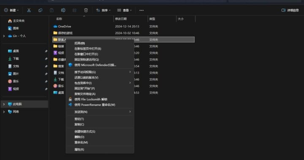Click the 链接 folder icon in file list
Image resolution: width=304 pixels, height=160 pixels.
tap(55, 46)
